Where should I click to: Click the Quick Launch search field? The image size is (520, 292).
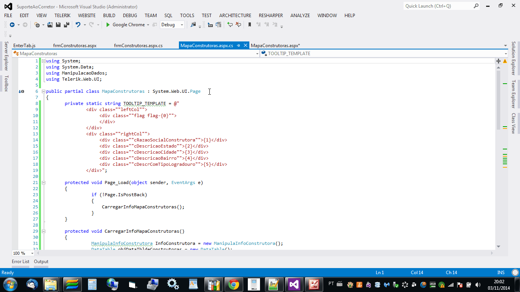click(x=438, y=6)
